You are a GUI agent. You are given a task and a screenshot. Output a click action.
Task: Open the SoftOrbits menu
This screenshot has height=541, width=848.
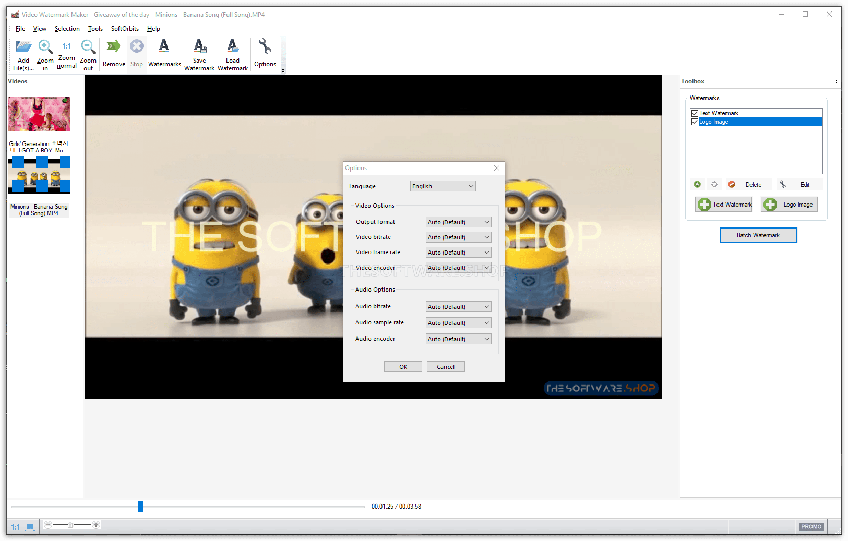click(x=125, y=29)
